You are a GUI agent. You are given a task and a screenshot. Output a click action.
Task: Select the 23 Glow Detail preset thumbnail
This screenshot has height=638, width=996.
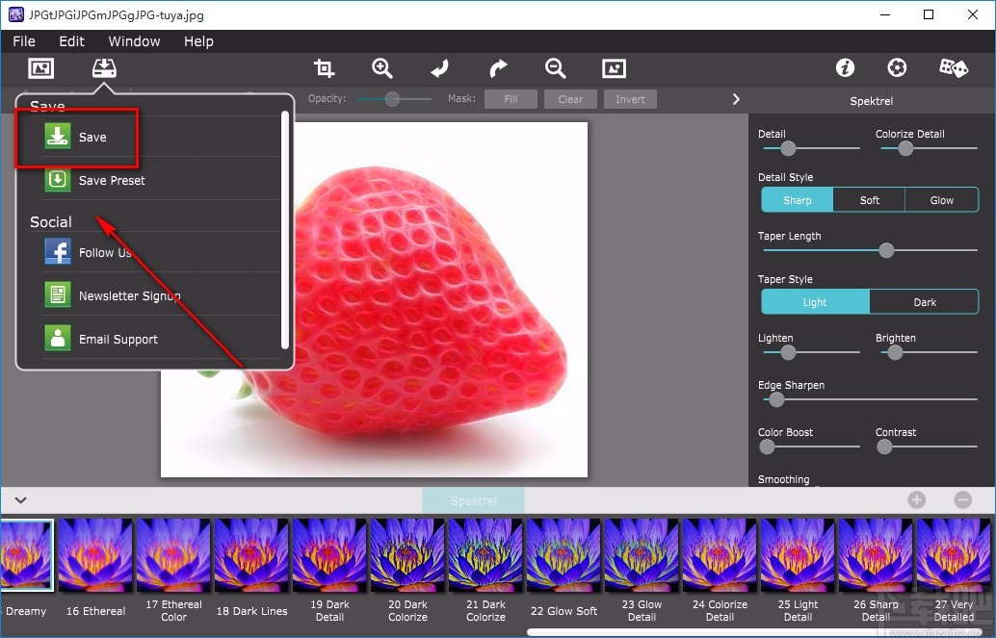tap(642, 555)
